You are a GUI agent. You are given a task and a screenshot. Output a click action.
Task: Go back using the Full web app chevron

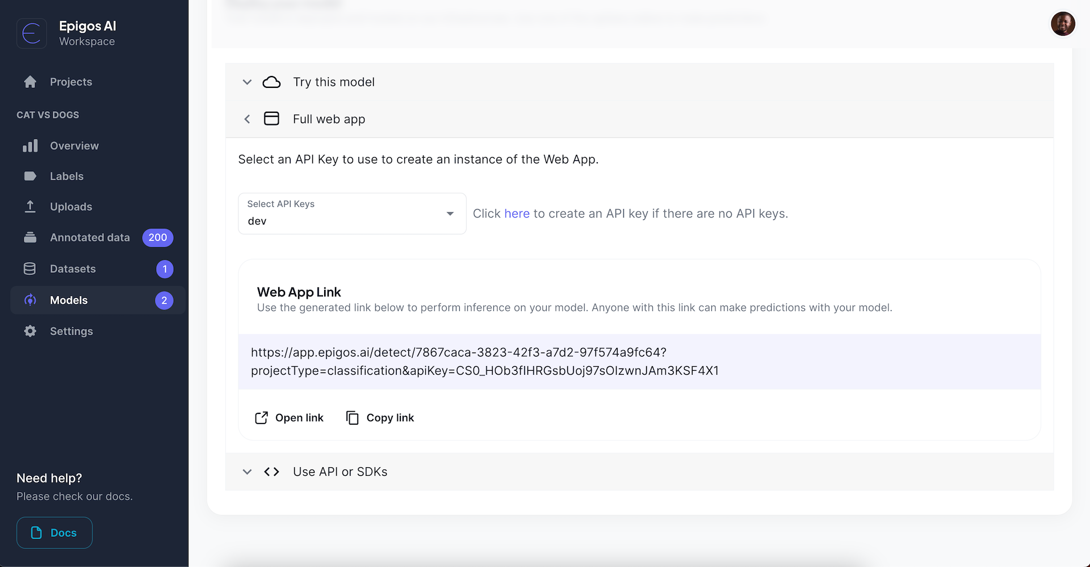(x=247, y=119)
